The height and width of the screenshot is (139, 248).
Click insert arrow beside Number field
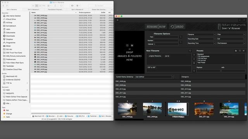pos(181,42)
